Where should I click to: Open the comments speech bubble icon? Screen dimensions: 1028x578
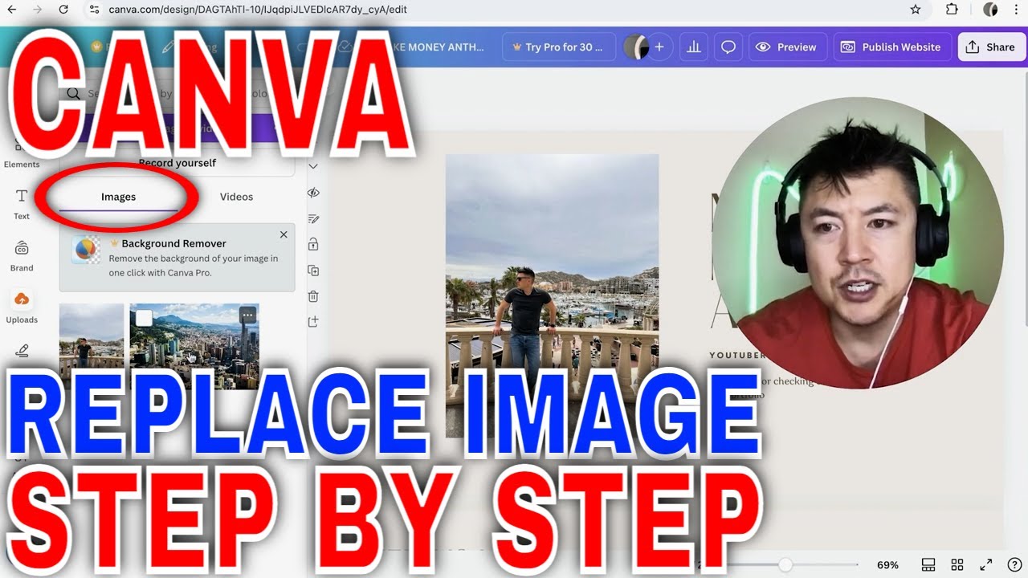pos(728,47)
